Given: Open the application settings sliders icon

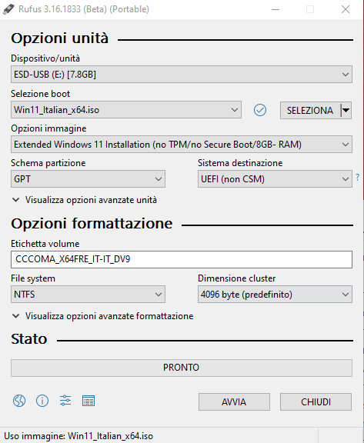Looking at the screenshot, I should pyautogui.click(x=65, y=401).
